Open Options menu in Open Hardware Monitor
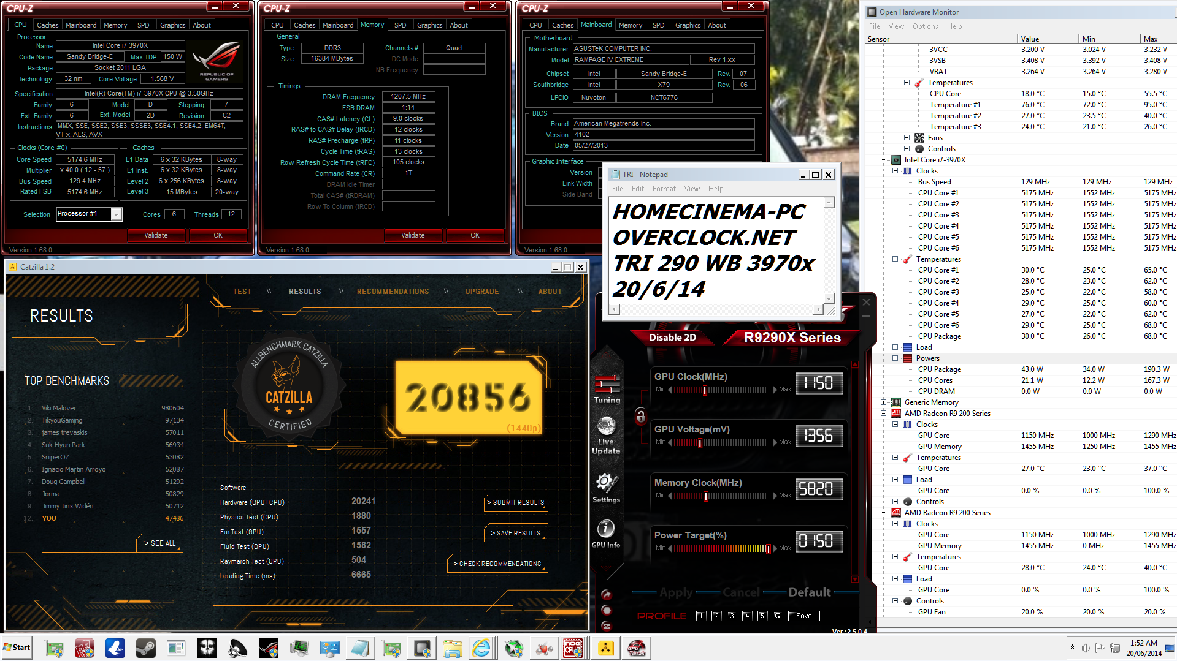The width and height of the screenshot is (1177, 661). [925, 26]
